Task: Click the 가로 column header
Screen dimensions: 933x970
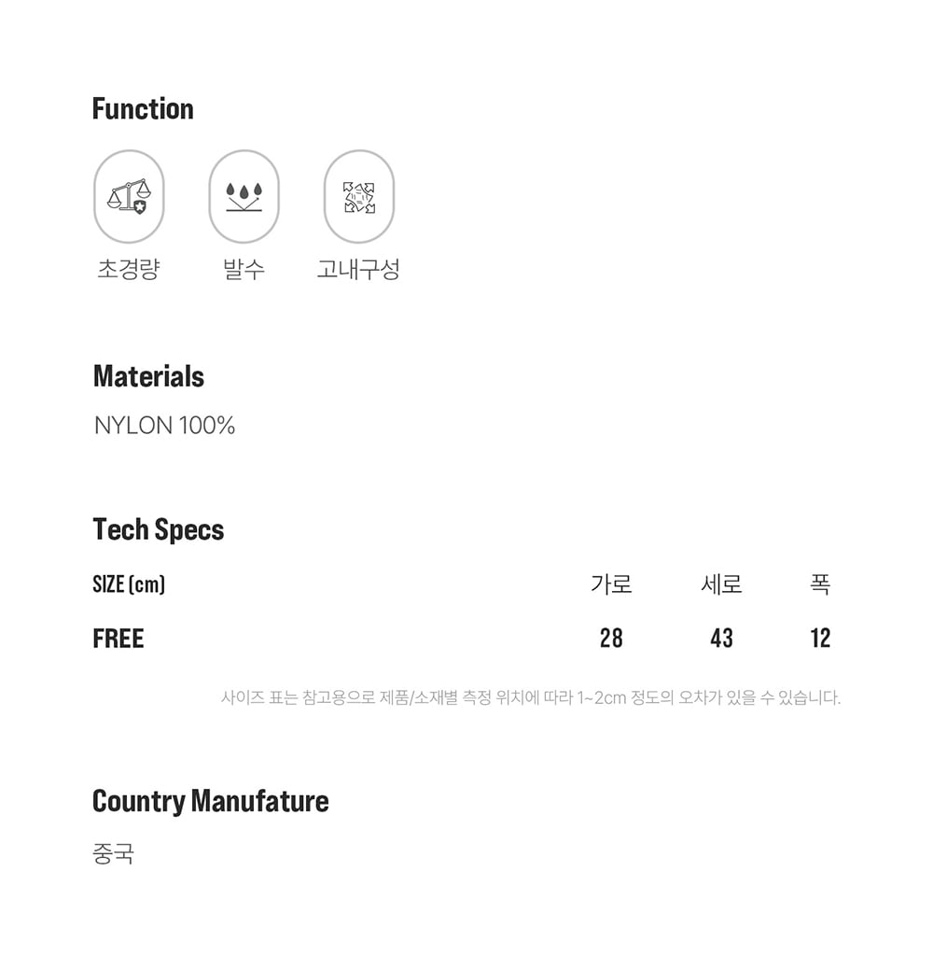Action: pyautogui.click(x=611, y=584)
